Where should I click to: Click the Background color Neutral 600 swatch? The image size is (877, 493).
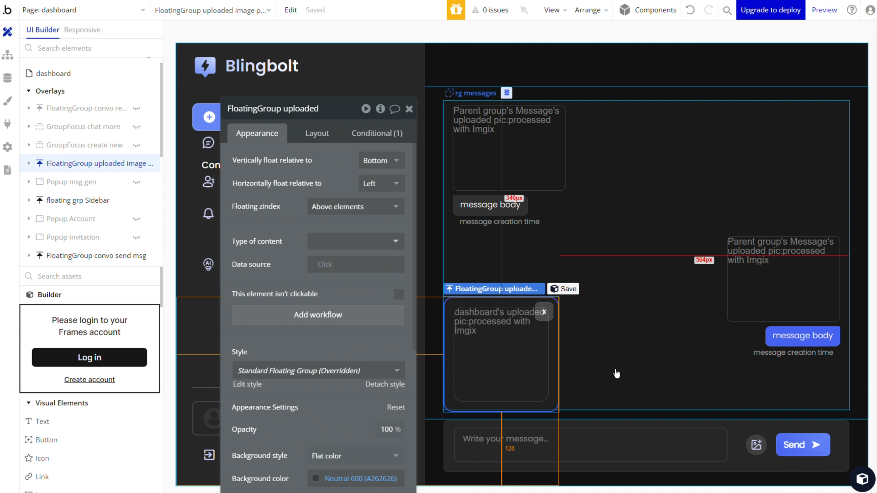[x=316, y=478]
